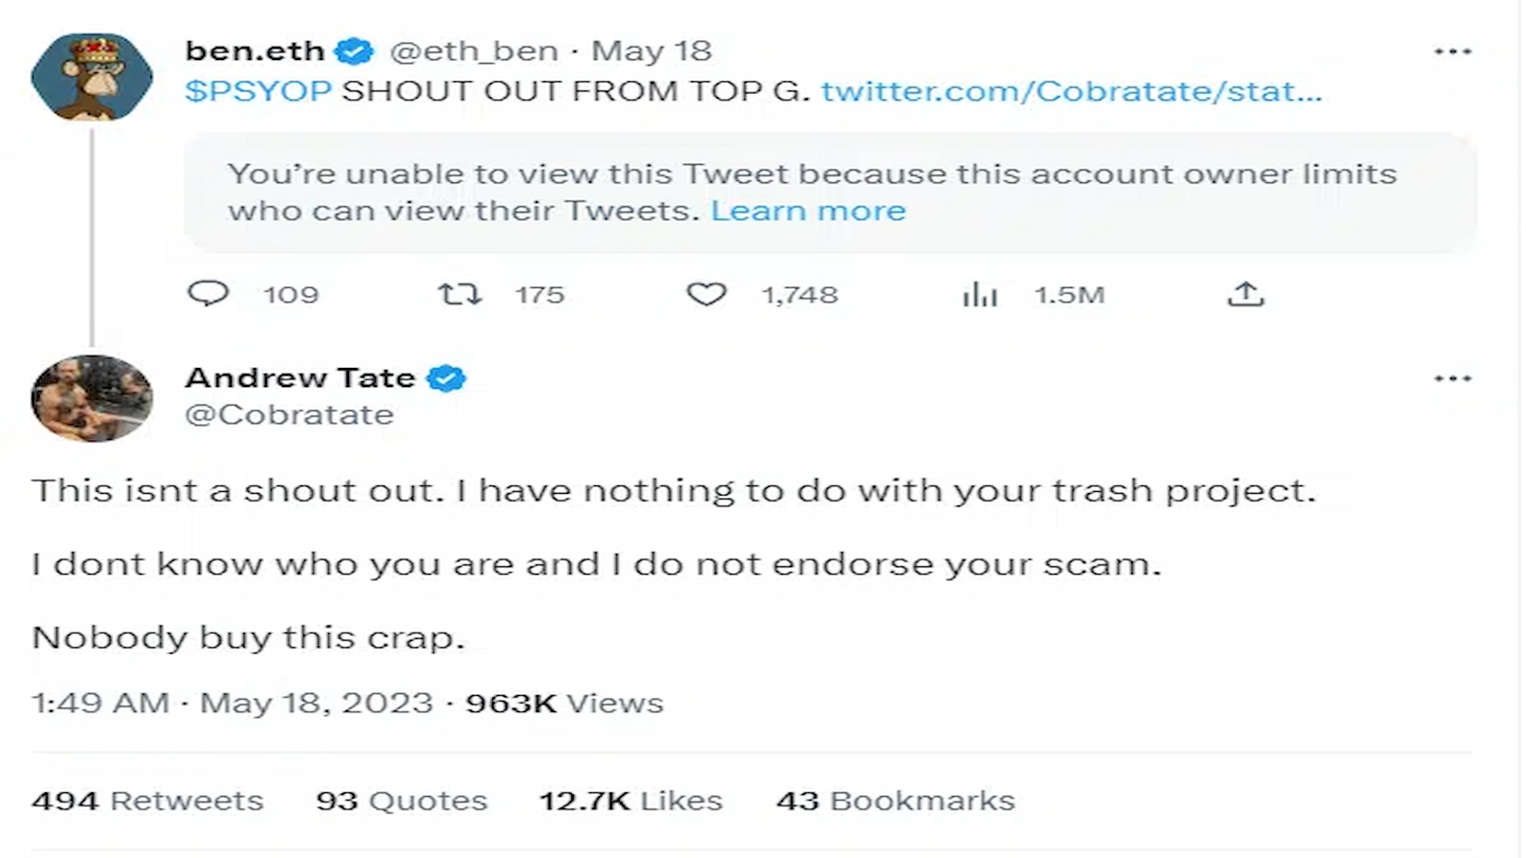1526x858 pixels.
Task: Click Andrew Tate's verified checkmark
Action: [446, 378]
